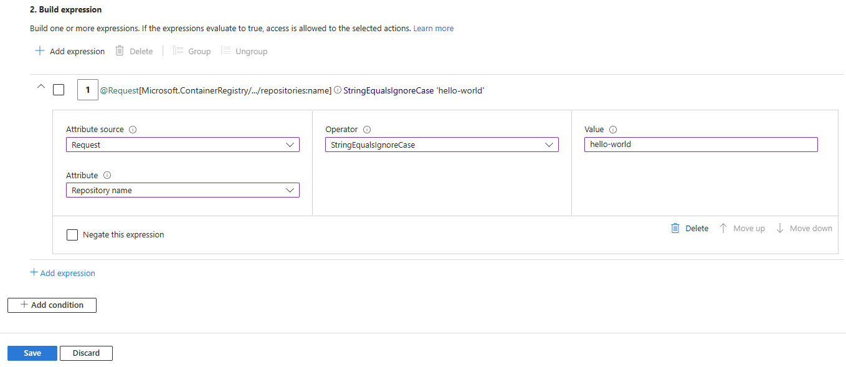The height and width of the screenshot is (367, 846).
Task: Open the Operator dropdown showing StringEqualsIgnoreCase
Action: (442, 145)
